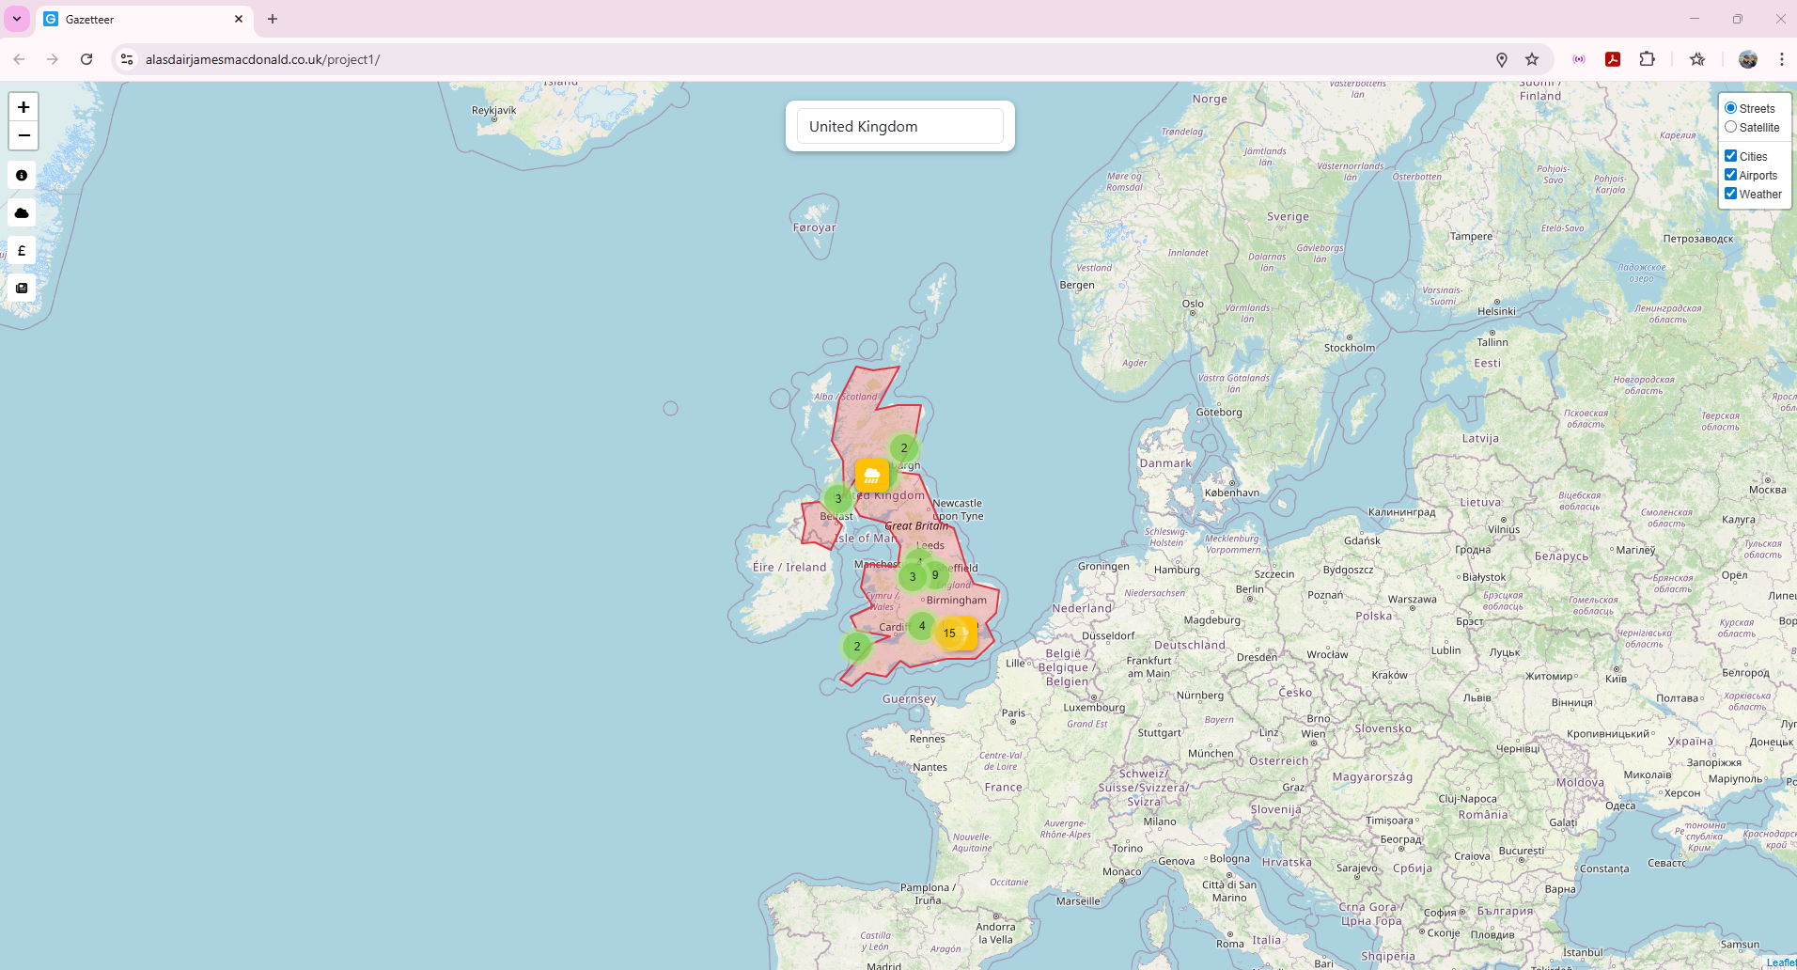Open the currency pound button
The width and height of the screenshot is (1797, 970).
coord(22,251)
